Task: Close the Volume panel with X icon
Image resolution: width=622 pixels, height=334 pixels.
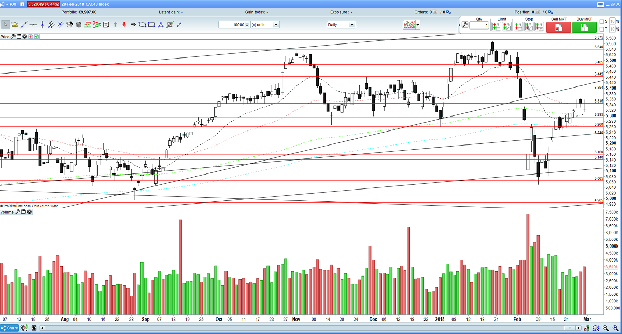Action: coord(29,212)
